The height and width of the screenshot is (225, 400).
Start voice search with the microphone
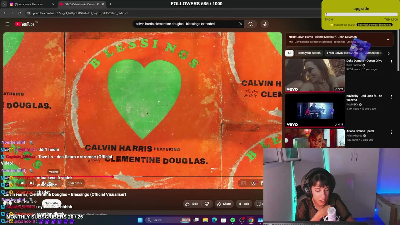[x=265, y=24]
